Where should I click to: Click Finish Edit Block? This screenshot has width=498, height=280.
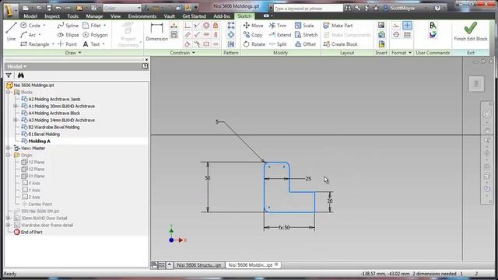click(470, 32)
